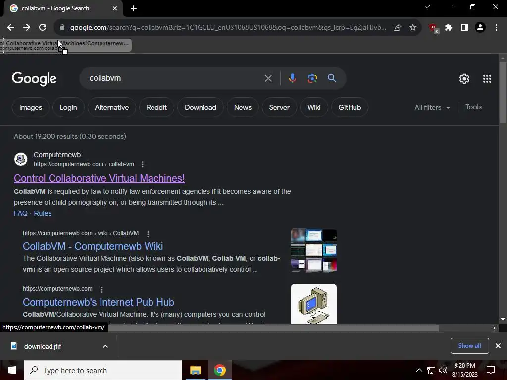Open Control Collaborative Virtual Machines! result
This screenshot has width=507, height=380.
pos(99,178)
